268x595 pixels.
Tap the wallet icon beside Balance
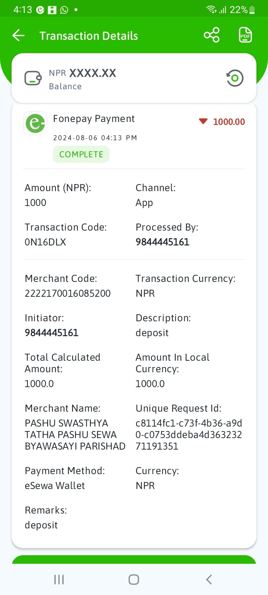[33, 78]
